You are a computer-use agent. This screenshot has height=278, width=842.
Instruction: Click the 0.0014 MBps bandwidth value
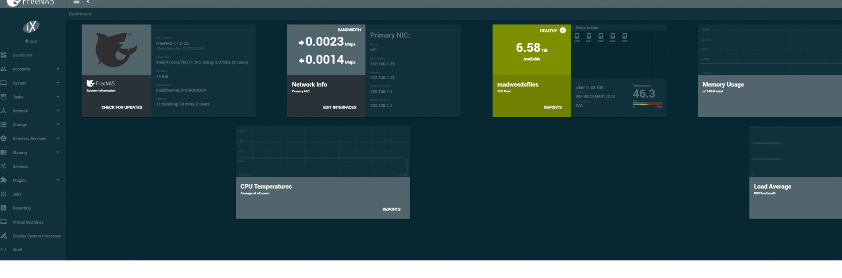coord(327,60)
